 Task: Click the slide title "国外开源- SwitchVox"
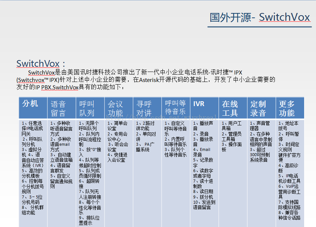tap(260, 17)
